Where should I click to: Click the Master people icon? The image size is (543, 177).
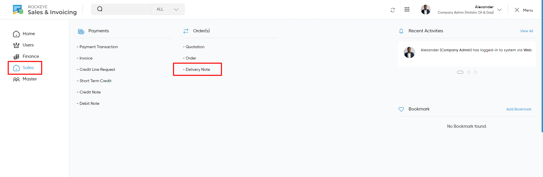[16, 79]
